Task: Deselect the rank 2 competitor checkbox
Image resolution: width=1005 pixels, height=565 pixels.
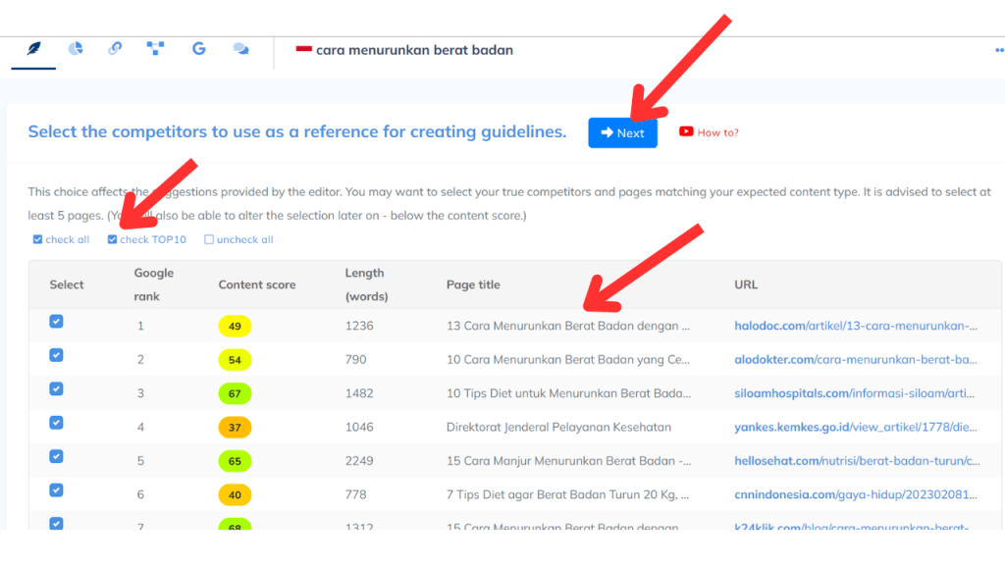Action: pyautogui.click(x=56, y=355)
